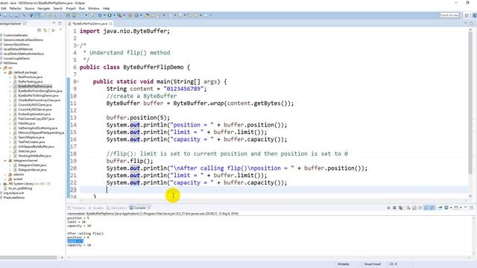
Task: Run the program with the green Run button
Action: tap(110, 15)
